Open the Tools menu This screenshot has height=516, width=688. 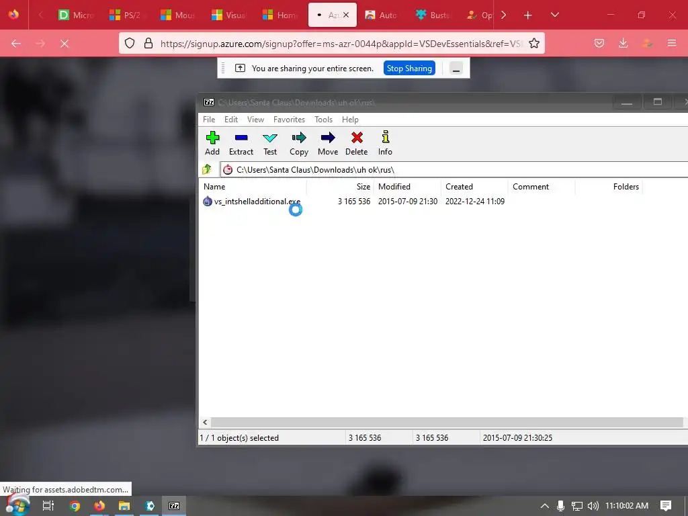[323, 120]
